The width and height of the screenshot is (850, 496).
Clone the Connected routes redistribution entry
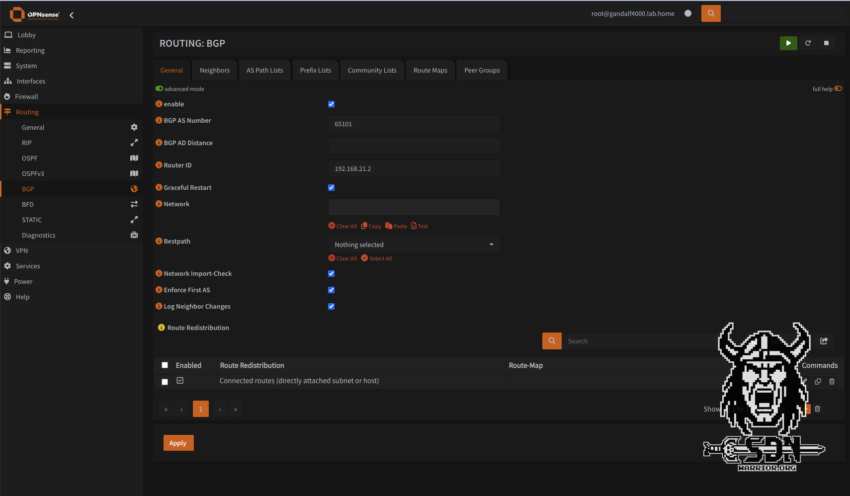[818, 382]
